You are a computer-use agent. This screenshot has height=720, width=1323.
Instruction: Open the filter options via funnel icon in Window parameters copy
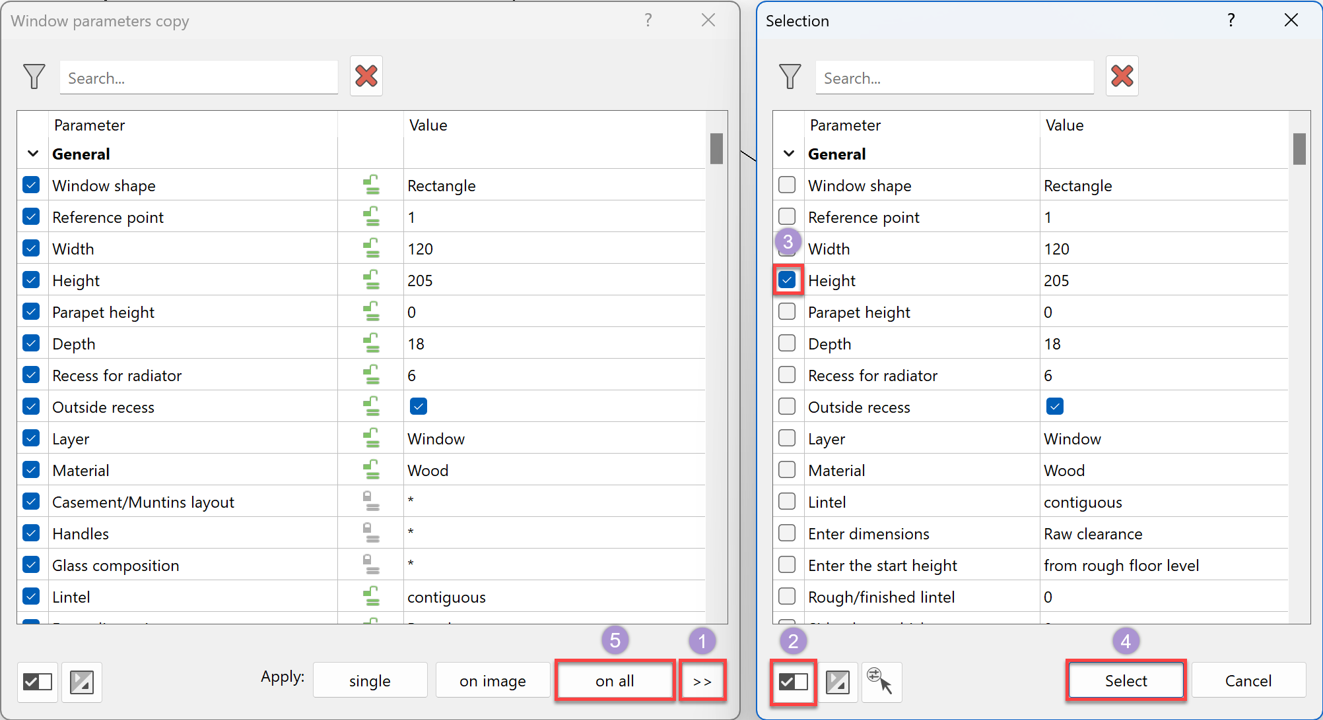[34, 76]
